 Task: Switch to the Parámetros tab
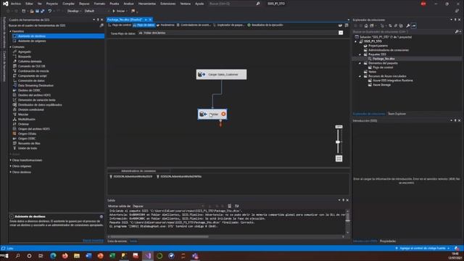click(x=165, y=25)
